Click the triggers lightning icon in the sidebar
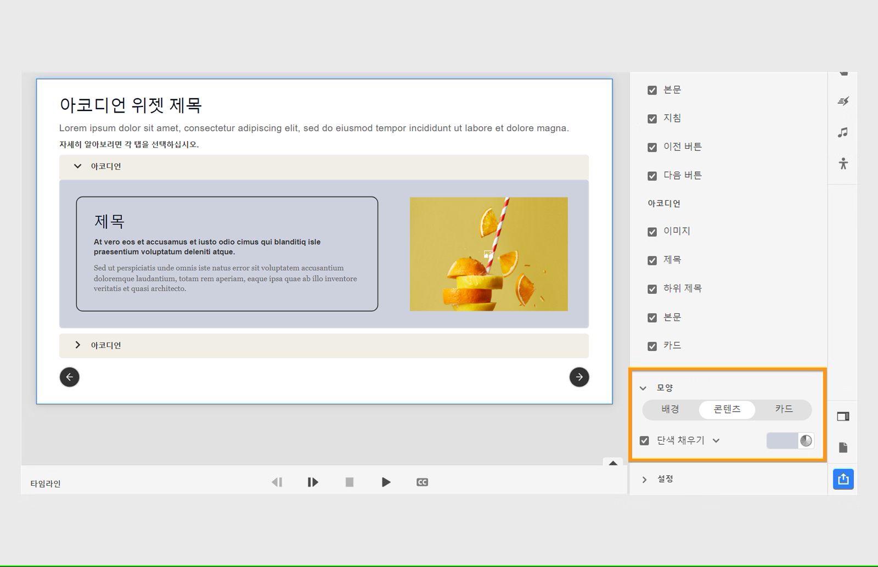Image resolution: width=878 pixels, height=567 pixels. coord(843,101)
